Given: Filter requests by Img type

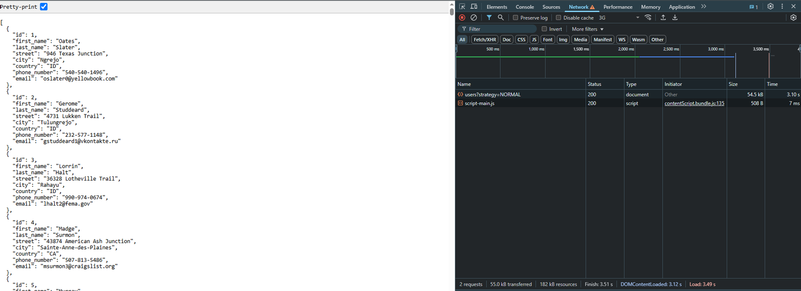Looking at the screenshot, I should [563, 39].
